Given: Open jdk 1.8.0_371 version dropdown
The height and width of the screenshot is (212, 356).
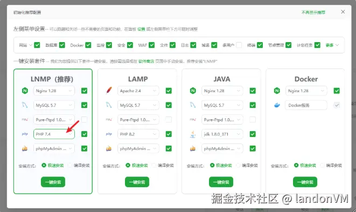Looking at the screenshot, I should coord(222,134).
